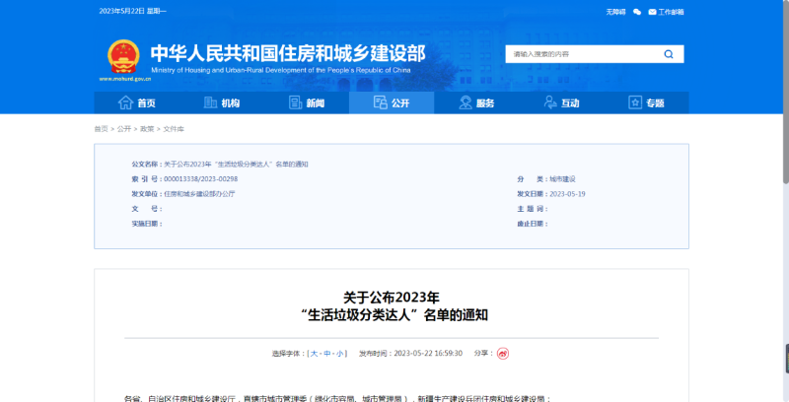Open the 互动 navigation tab
Screen dimensions: 789x402
point(561,103)
